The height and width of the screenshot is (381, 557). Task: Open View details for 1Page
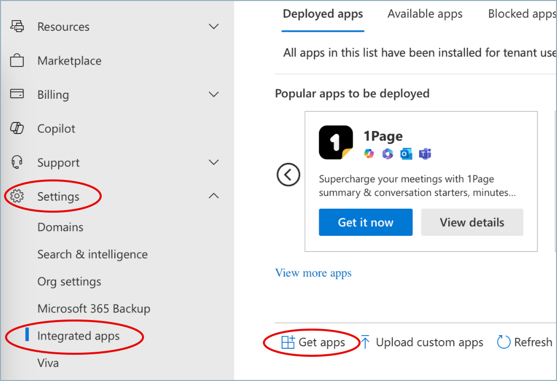click(472, 222)
